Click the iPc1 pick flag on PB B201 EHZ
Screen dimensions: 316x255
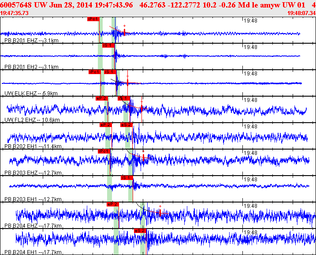pos(93,19)
